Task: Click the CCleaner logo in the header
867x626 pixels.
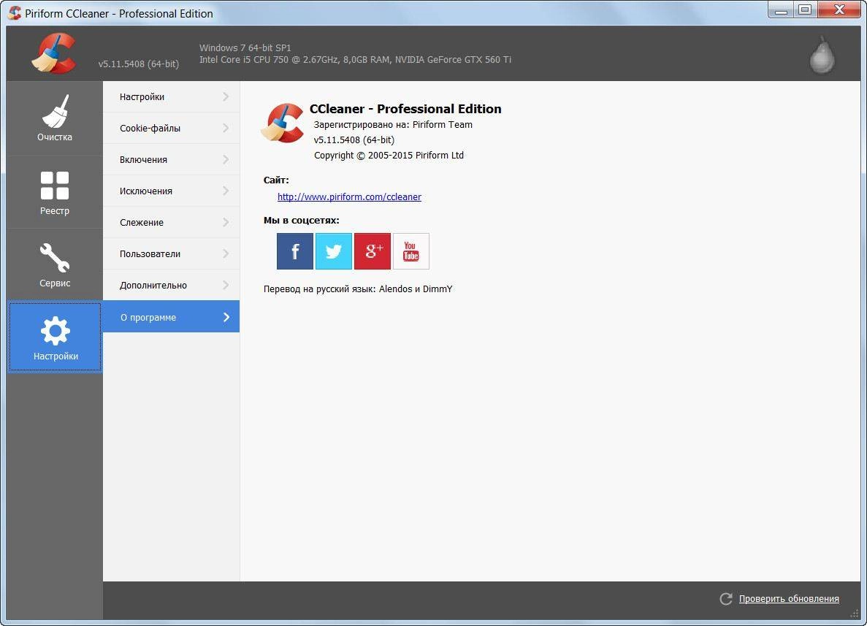Action: tap(53, 53)
